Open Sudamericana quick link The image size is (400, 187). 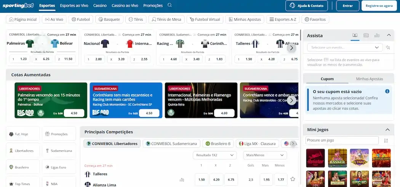[x=59, y=151]
